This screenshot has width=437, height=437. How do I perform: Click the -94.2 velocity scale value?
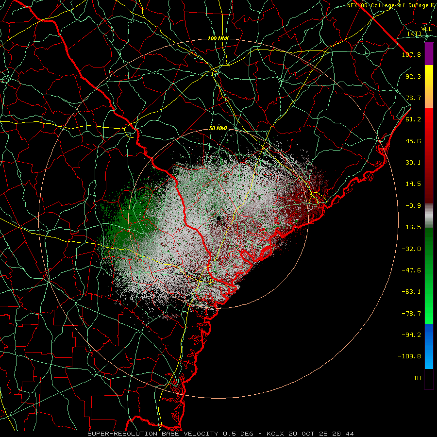(411, 335)
